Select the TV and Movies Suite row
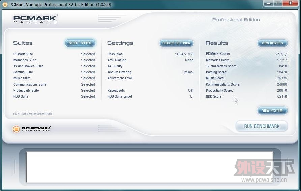Viewport: 301px width, 191px height. (54, 66)
